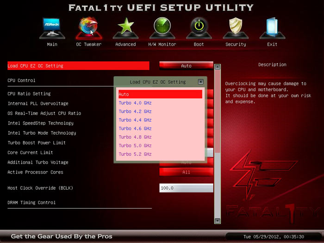324x243 pixels.
Task: Click the date and time display
Action: (x=274, y=237)
